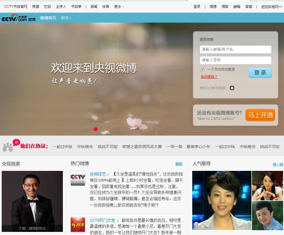
Task: Open the long-haired woman's photo in 人气推荐
Action: (x=267, y=186)
